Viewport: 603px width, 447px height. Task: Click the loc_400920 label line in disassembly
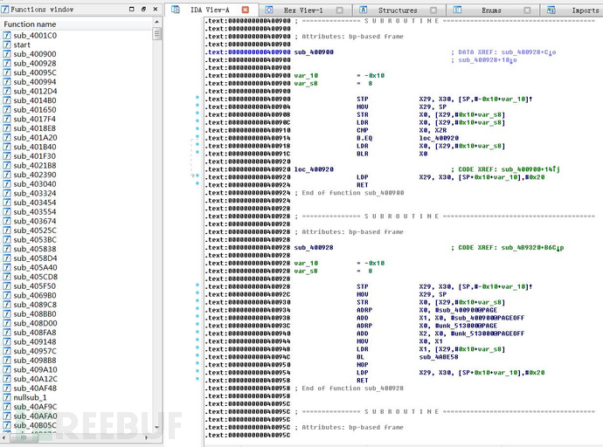(x=314, y=169)
